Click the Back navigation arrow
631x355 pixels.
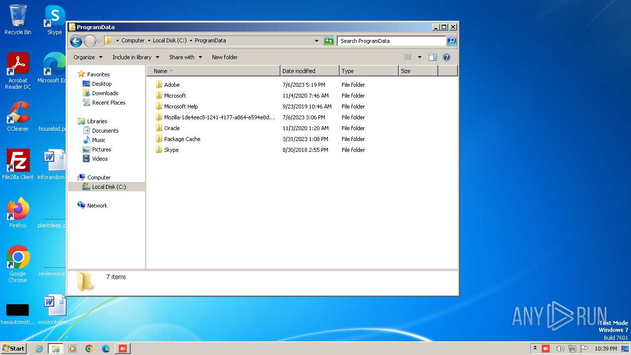(76, 41)
